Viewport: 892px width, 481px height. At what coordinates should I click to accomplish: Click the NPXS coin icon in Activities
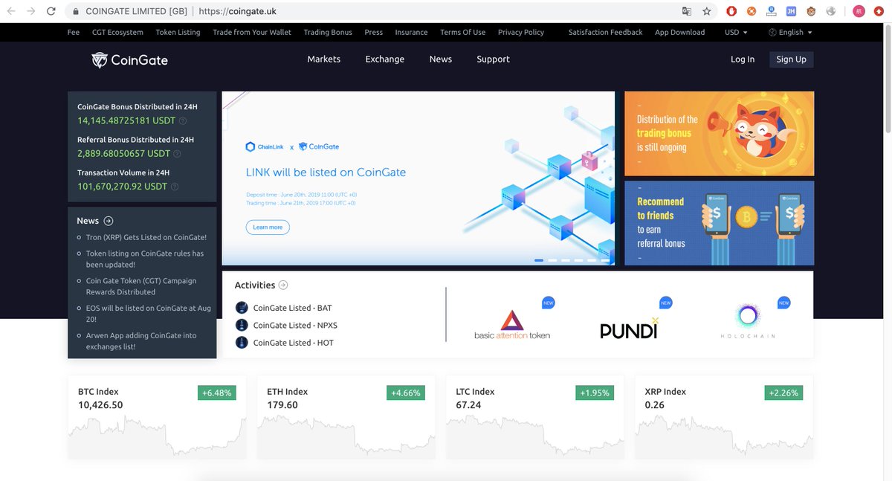point(241,325)
